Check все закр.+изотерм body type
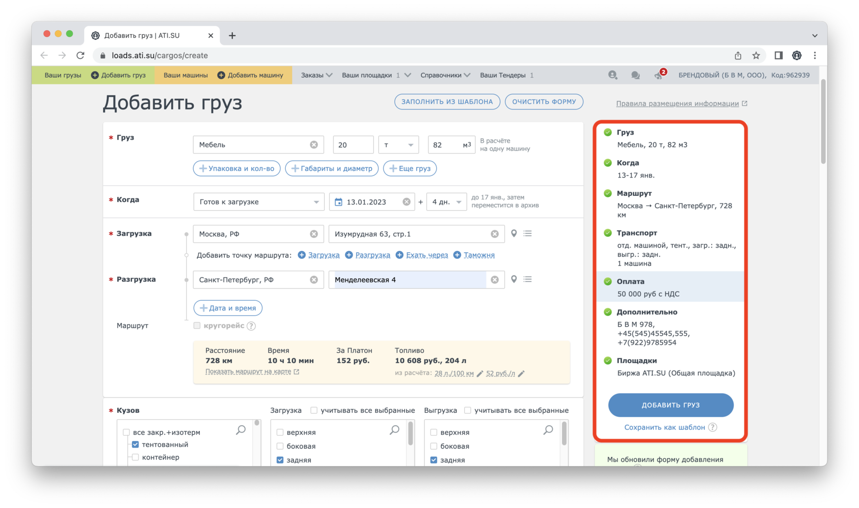859x508 pixels. point(126,432)
